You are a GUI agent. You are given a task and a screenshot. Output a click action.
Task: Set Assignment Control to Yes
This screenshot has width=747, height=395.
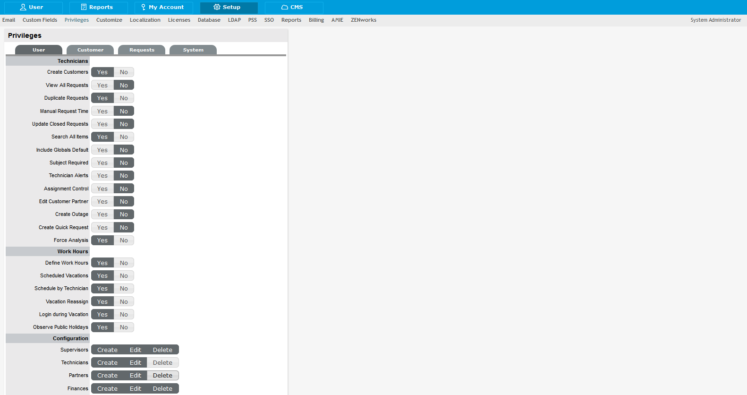(x=102, y=189)
